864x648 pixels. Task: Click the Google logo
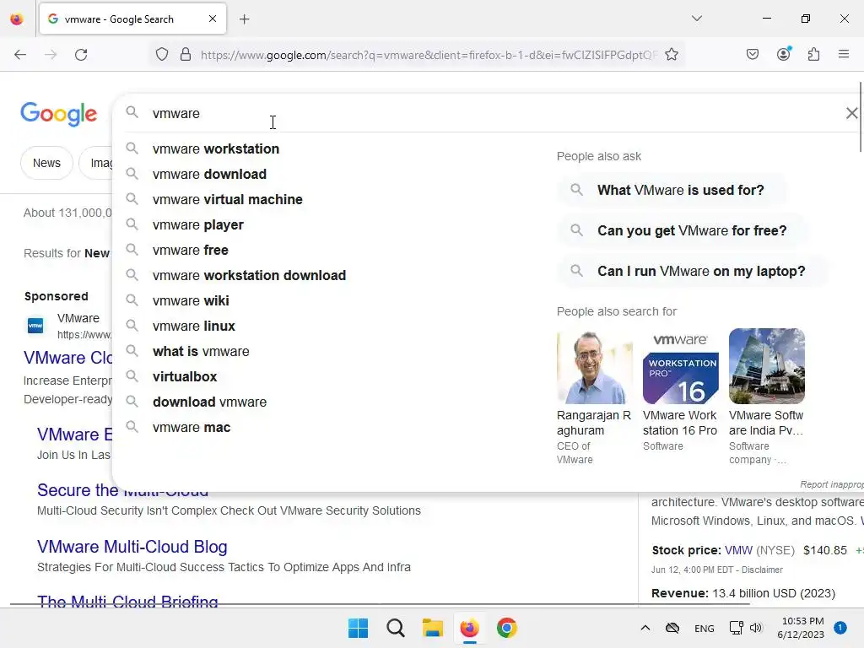coord(58,114)
